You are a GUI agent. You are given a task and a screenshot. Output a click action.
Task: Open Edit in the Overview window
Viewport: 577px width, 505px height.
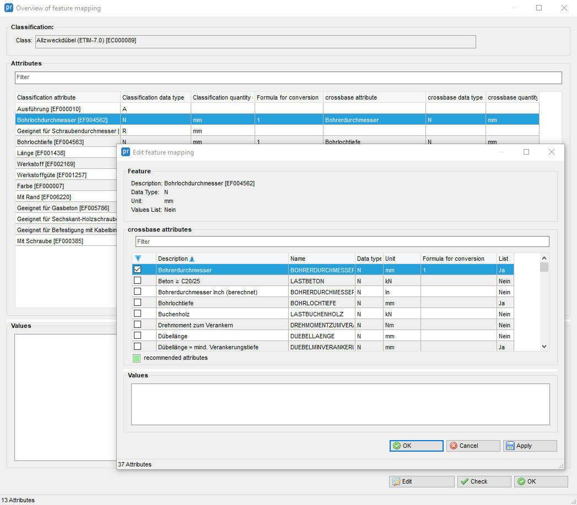click(x=422, y=481)
